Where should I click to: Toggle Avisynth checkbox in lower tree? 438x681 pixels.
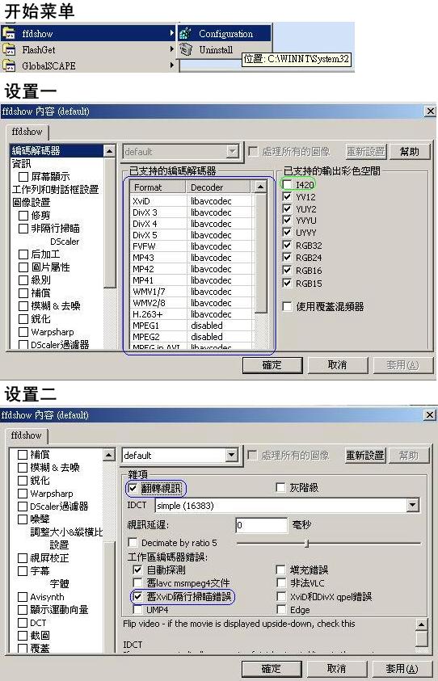(x=23, y=597)
